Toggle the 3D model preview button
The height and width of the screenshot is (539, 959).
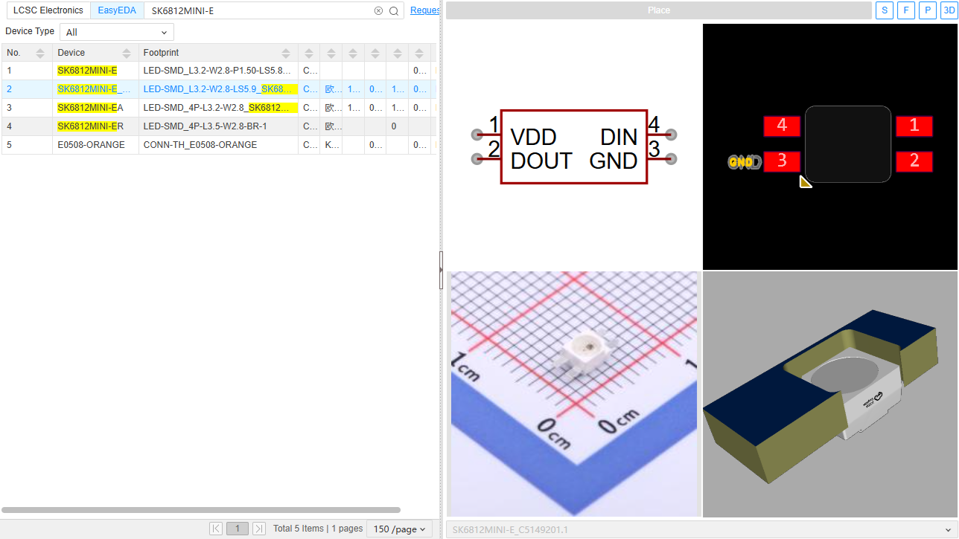point(949,10)
